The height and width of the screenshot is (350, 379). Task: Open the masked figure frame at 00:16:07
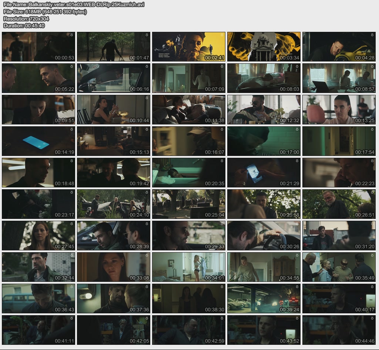(189, 141)
